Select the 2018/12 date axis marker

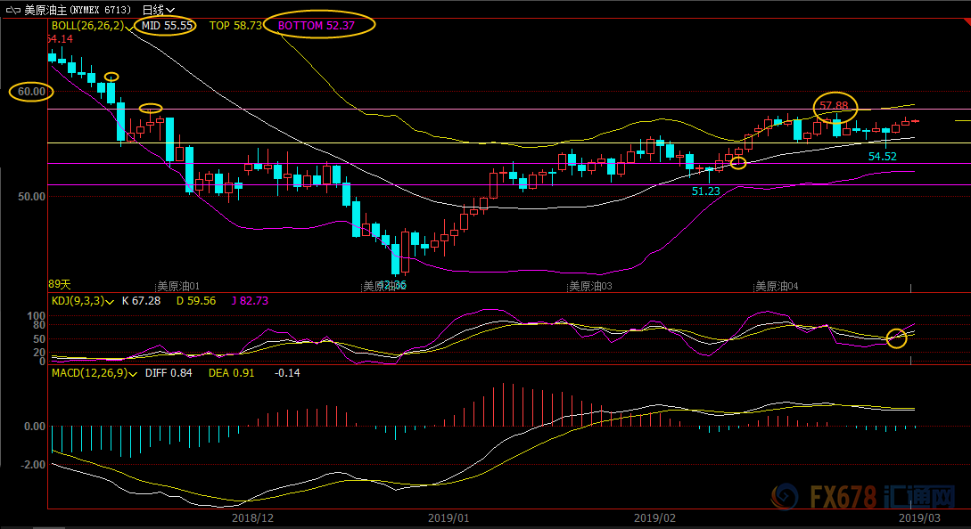coord(252,517)
